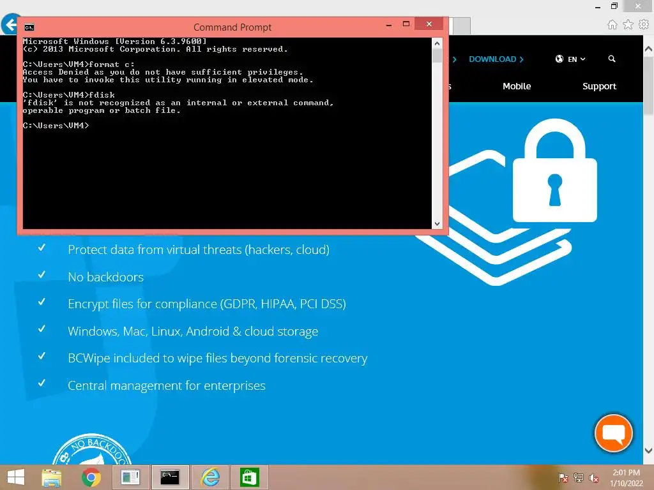Click 'Windows, Mac, Linux, Android & cloud storage' text

coord(193,331)
